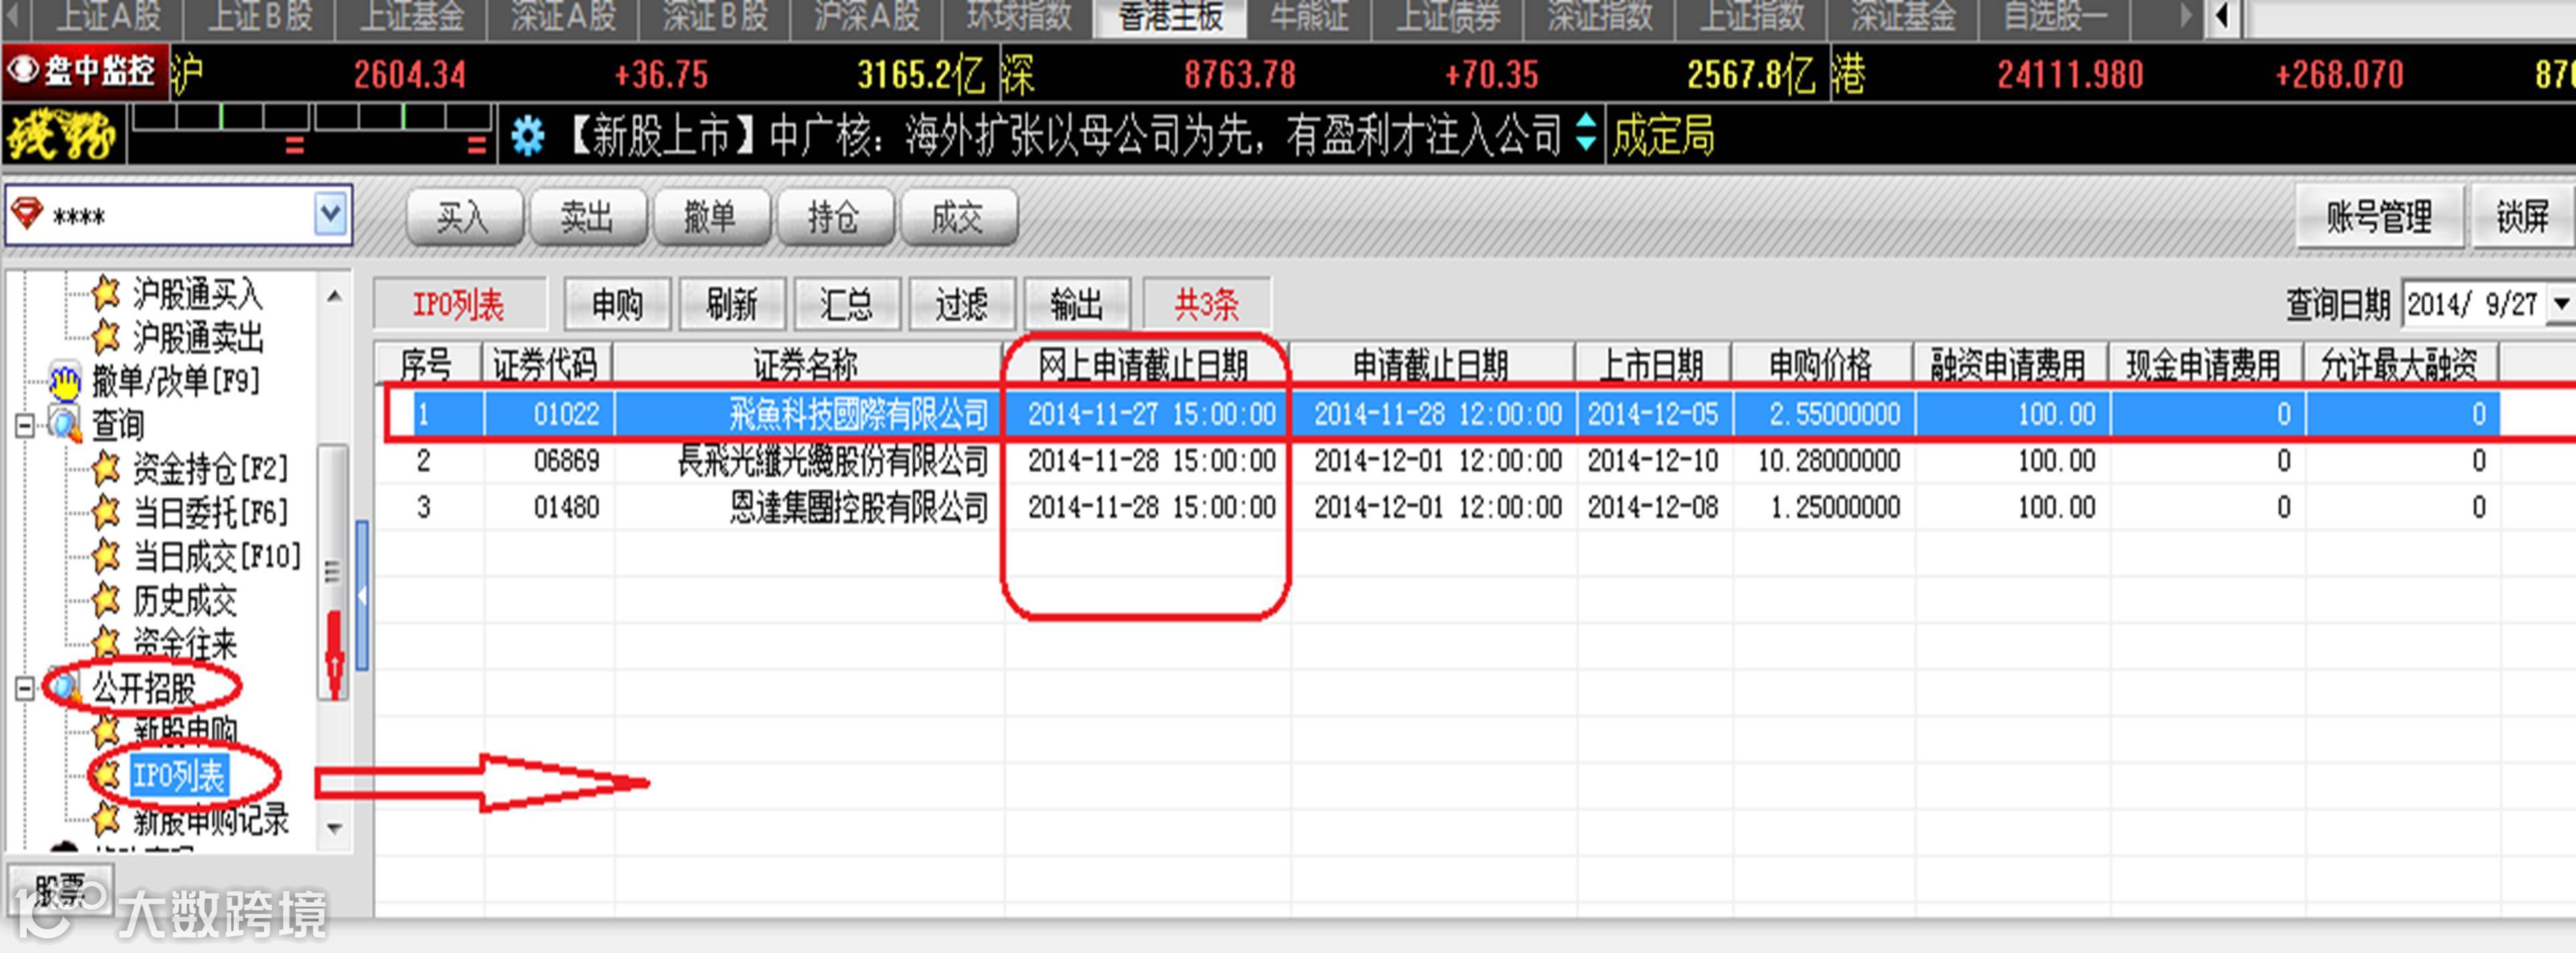Switch to the 香港主板 market tab

click(1170, 18)
